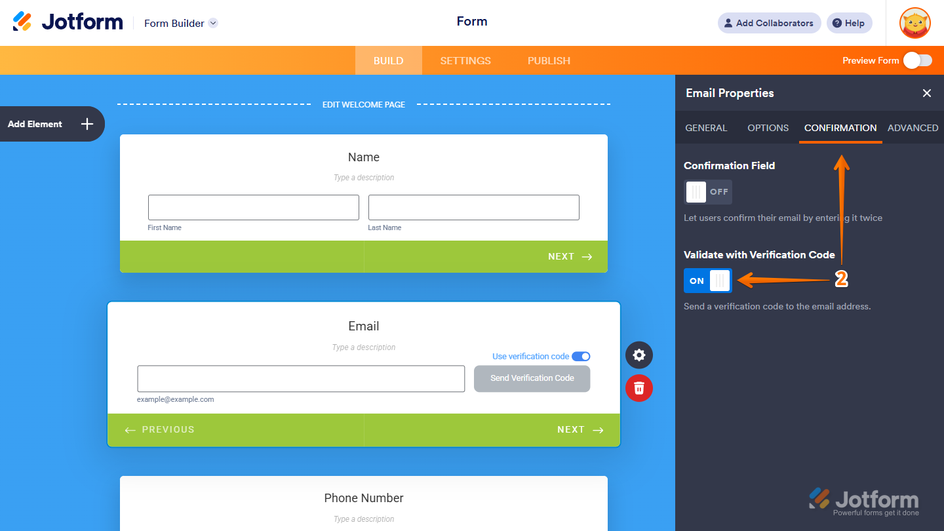The height and width of the screenshot is (531, 944).
Task: Click the Send Verification Code button
Action: (532, 378)
